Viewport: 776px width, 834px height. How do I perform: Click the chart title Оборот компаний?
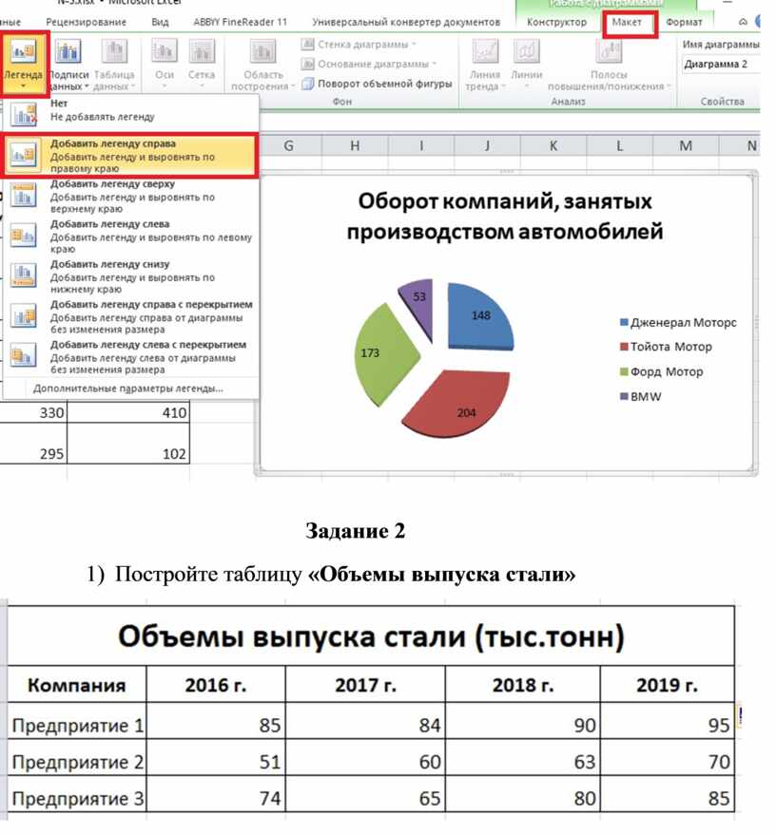click(505, 216)
